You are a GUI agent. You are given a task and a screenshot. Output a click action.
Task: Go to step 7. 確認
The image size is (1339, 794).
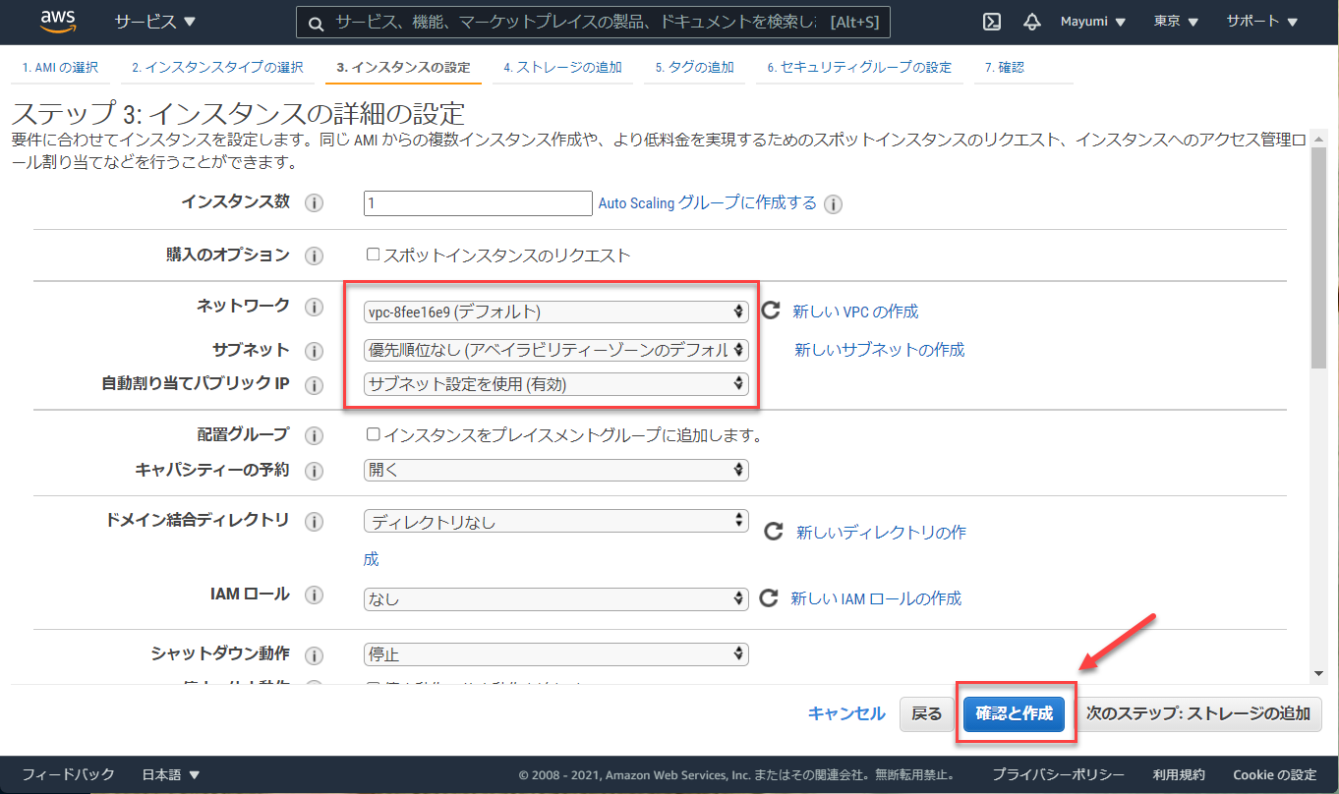click(1005, 67)
